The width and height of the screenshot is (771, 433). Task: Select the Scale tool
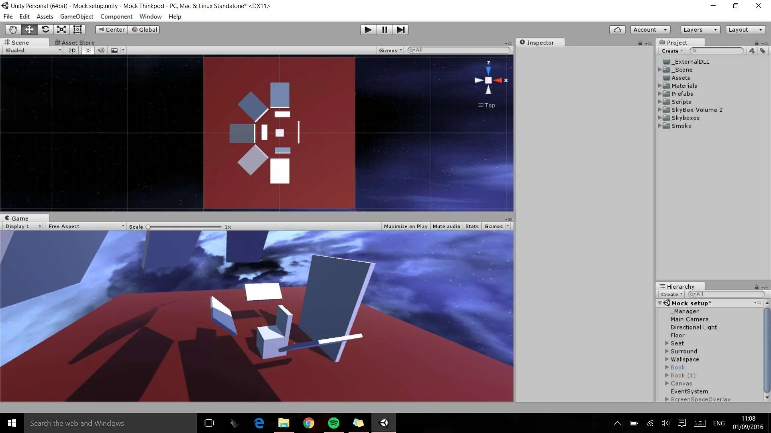(61, 30)
